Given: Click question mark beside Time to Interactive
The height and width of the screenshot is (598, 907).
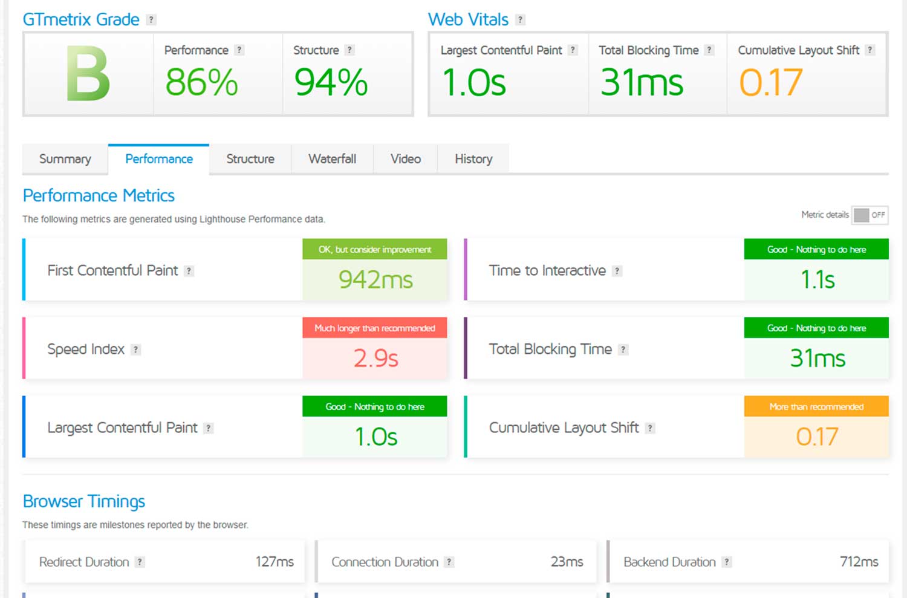Looking at the screenshot, I should (x=617, y=271).
